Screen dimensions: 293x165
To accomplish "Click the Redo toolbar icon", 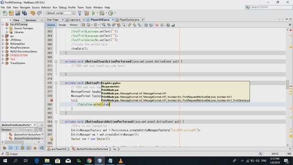I will click(39, 13).
